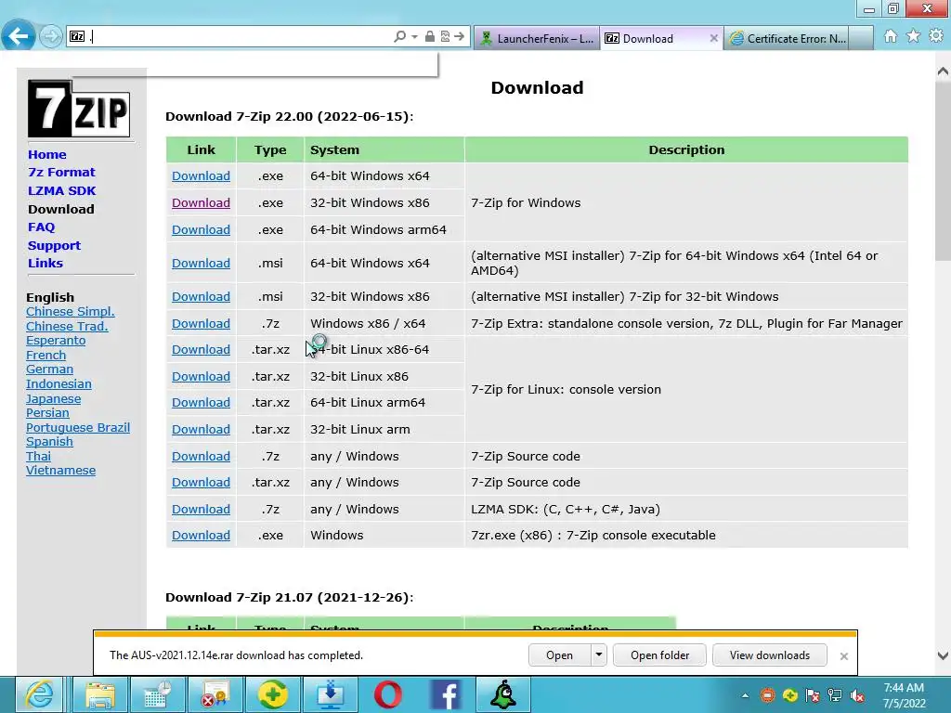Open the Facebook taskbar icon
The height and width of the screenshot is (713, 951).
point(446,694)
